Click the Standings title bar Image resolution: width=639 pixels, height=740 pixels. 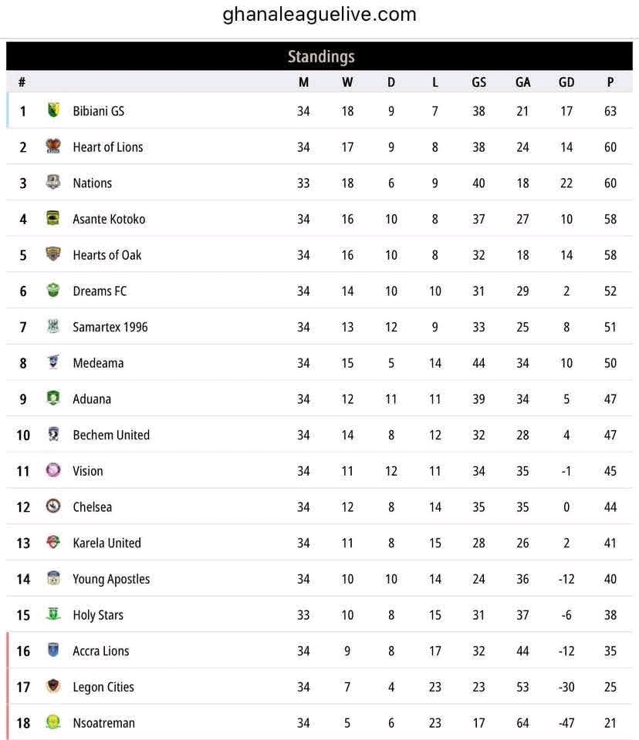pos(319,56)
